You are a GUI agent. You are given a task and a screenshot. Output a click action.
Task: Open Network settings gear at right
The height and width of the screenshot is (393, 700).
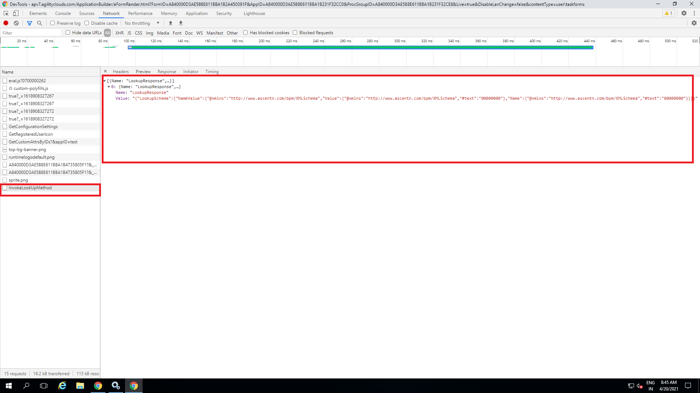point(694,23)
